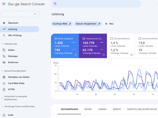Viewport: 158px width, 118px height.
Task: Toggle the Klicks insgesamt checkbox
Action: pyautogui.click(x=56, y=39)
